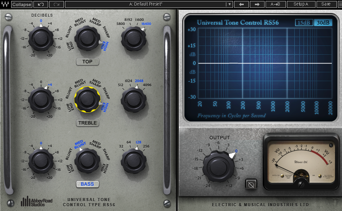Click the 11600 value on TOP frequency

click(x=139, y=19)
